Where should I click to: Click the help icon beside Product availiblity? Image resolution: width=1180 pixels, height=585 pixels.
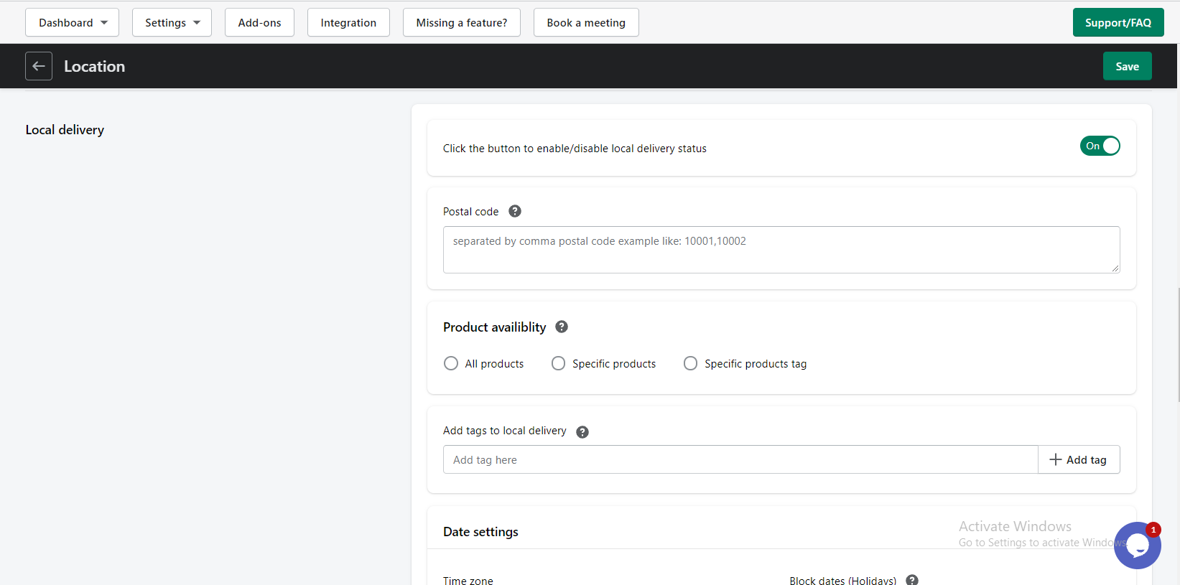click(x=562, y=327)
